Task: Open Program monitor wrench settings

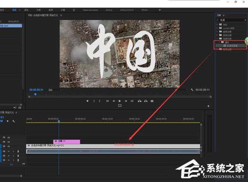Action: click(192, 90)
